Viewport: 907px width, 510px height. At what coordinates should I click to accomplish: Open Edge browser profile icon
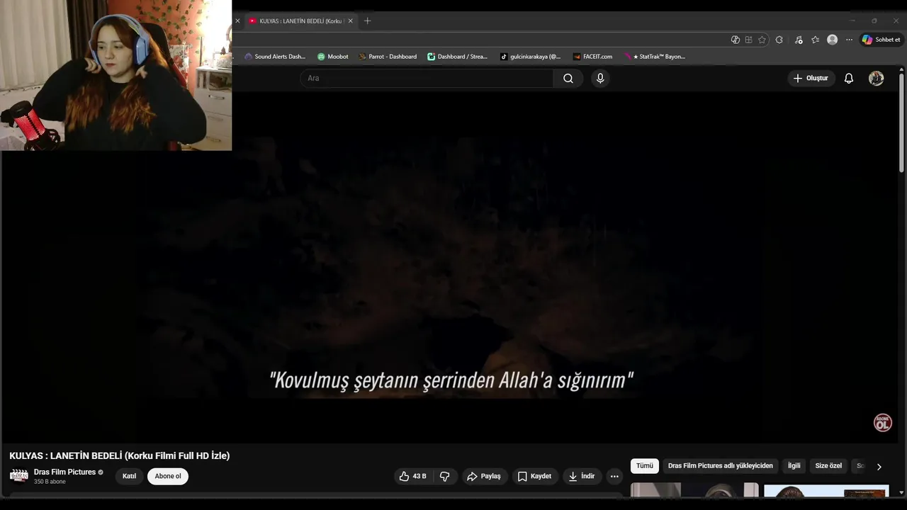833,40
